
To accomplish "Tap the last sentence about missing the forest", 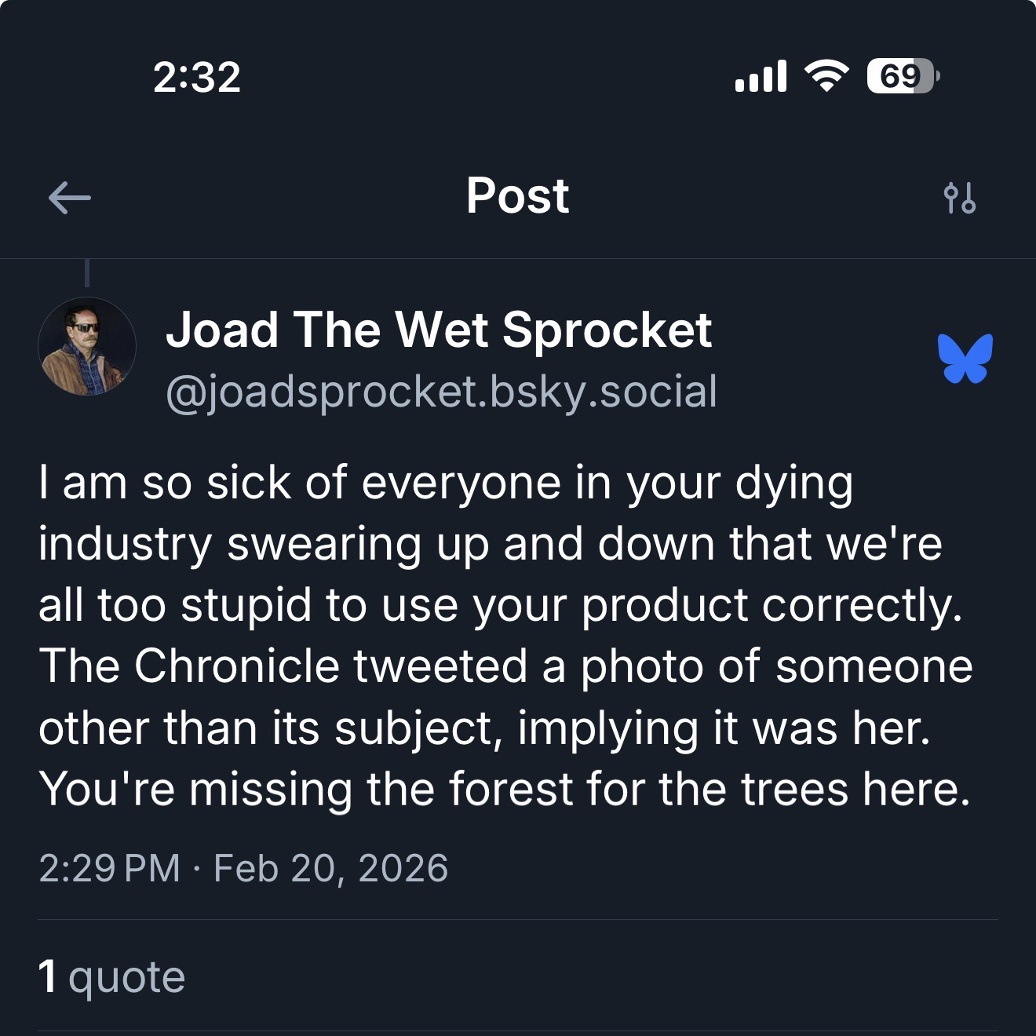I will pos(504,789).
